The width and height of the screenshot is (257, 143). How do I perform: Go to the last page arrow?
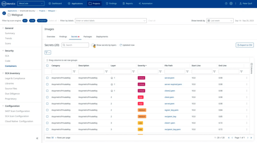pos(251,138)
